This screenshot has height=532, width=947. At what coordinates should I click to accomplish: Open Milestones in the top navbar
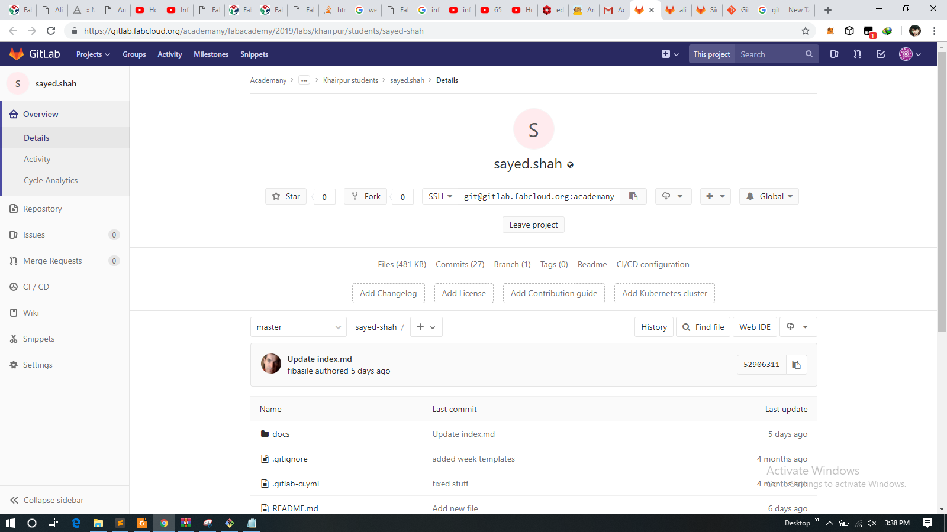tap(211, 54)
